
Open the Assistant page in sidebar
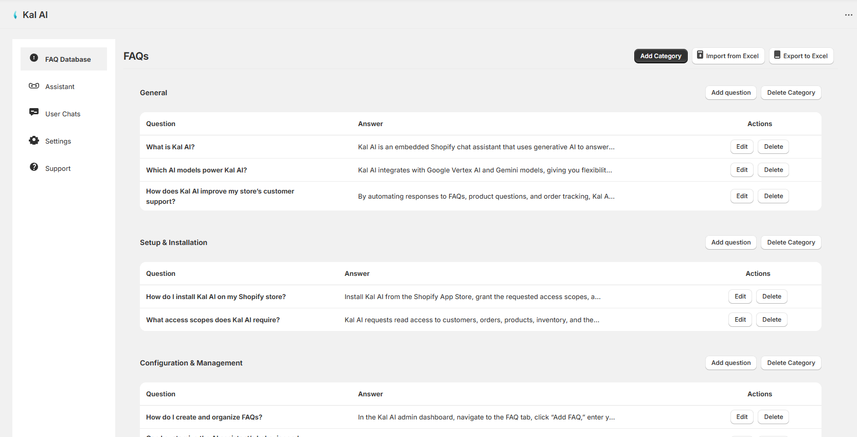(x=60, y=87)
